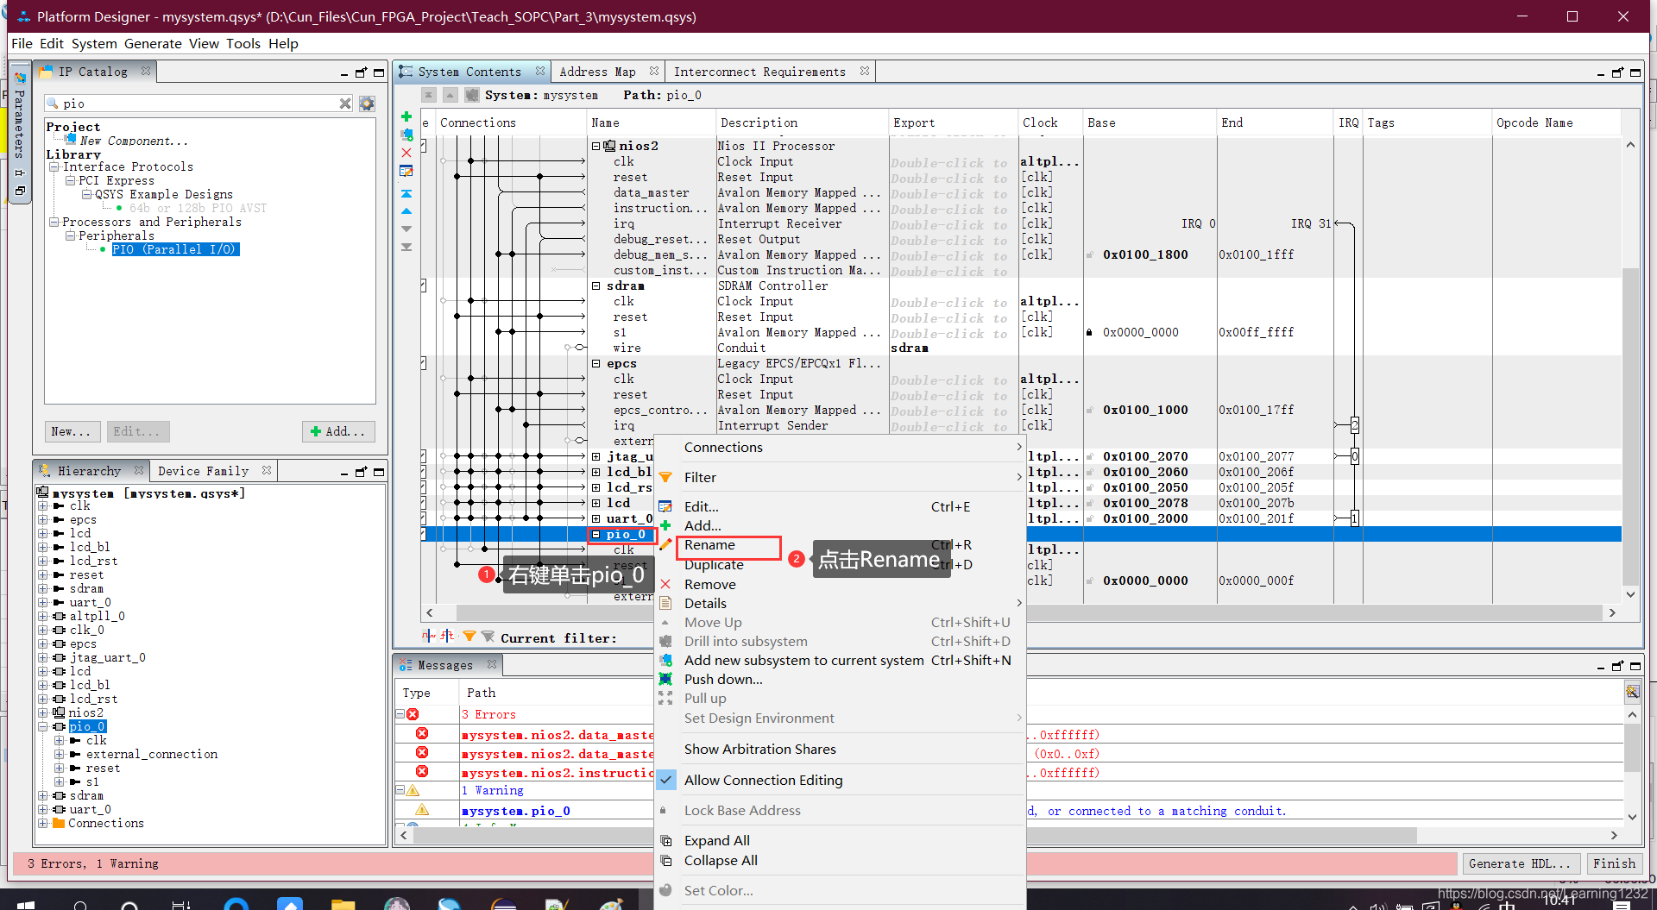1657x910 pixels.
Task: Collapse the 3 Errors message group
Action: 400,714
